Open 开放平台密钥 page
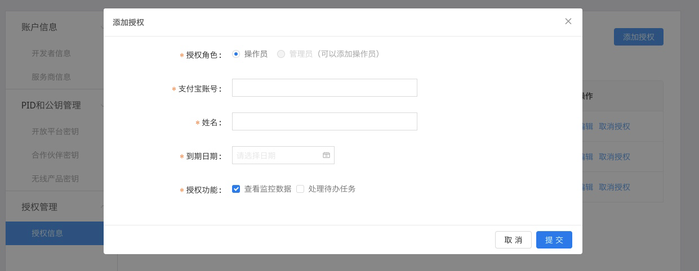 pyautogui.click(x=55, y=132)
